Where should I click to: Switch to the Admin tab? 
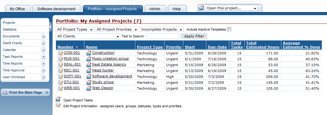point(155,9)
